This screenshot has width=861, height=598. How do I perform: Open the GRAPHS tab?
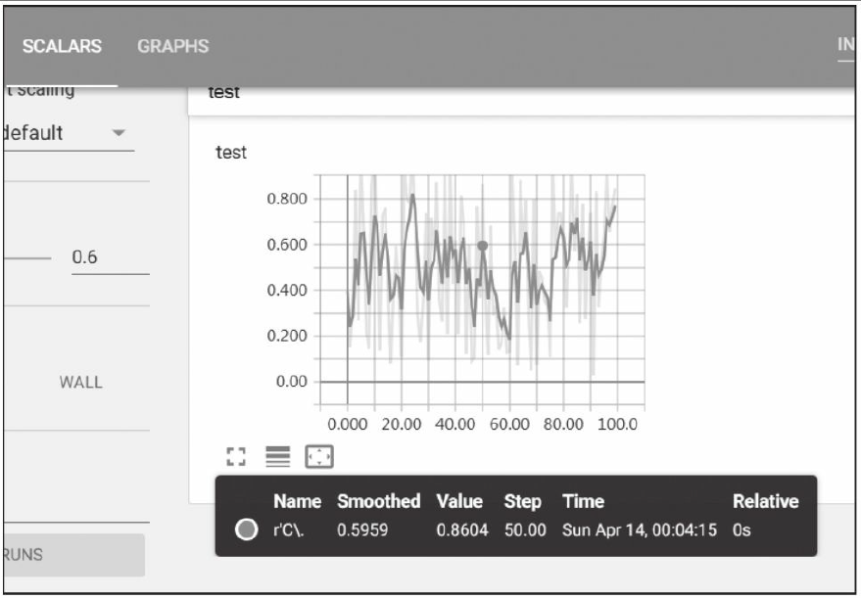[173, 46]
